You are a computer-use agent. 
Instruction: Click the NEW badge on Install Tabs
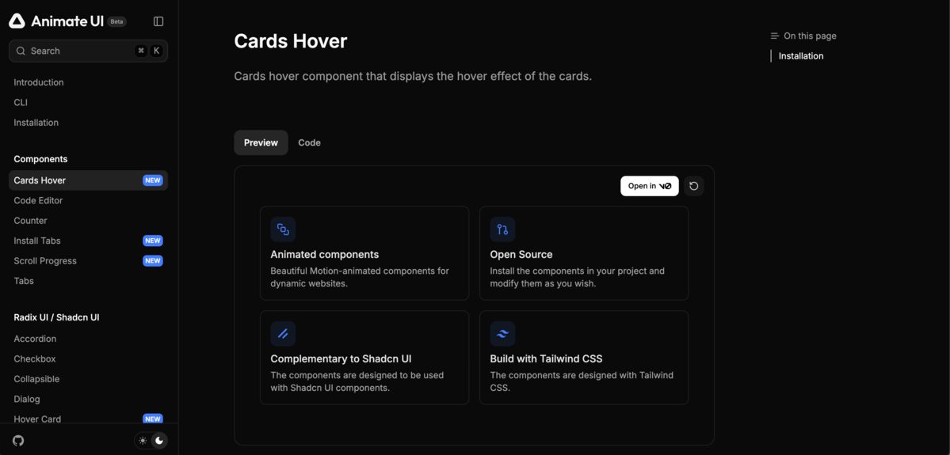(x=153, y=241)
